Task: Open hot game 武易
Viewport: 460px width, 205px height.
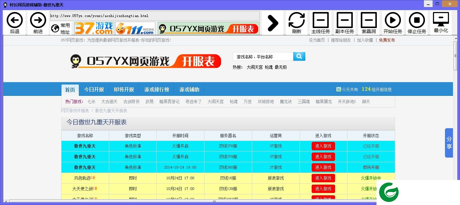Action: click(x=150, y=101)
